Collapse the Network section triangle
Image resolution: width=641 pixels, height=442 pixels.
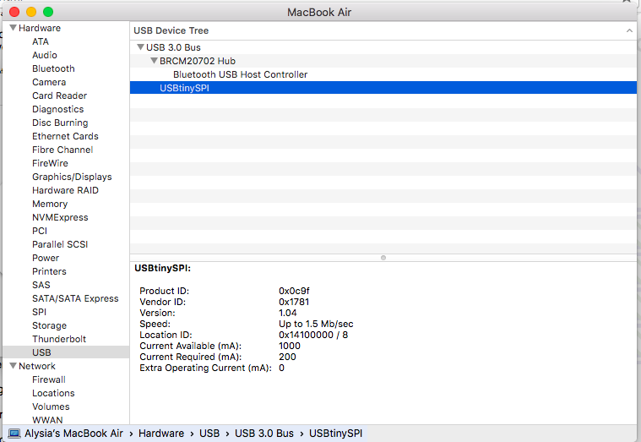pos(13,366)
